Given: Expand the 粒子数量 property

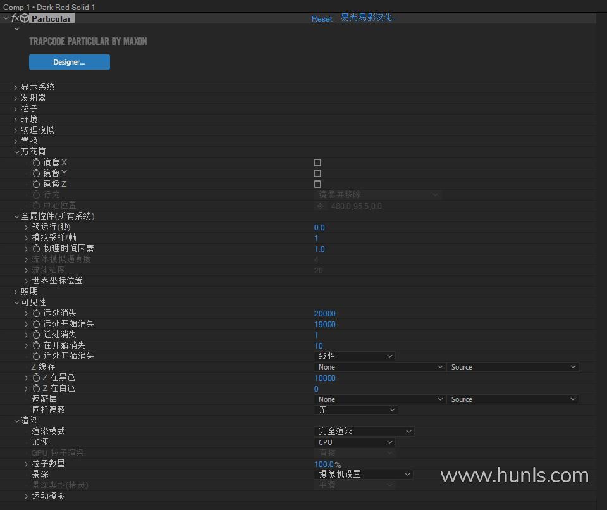Looking at the screenshot, I should (x=27, y=464).
